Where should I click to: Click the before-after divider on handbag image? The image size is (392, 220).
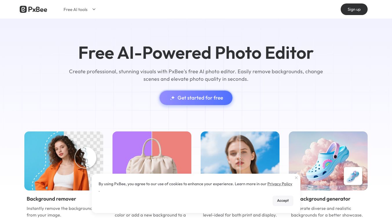152,153
